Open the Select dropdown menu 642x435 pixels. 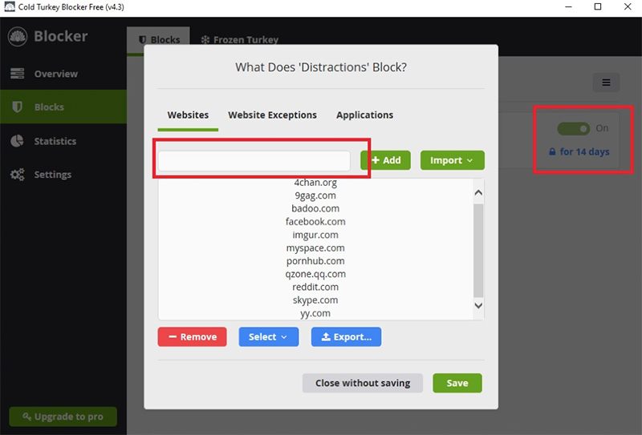[x=268, y=337]
